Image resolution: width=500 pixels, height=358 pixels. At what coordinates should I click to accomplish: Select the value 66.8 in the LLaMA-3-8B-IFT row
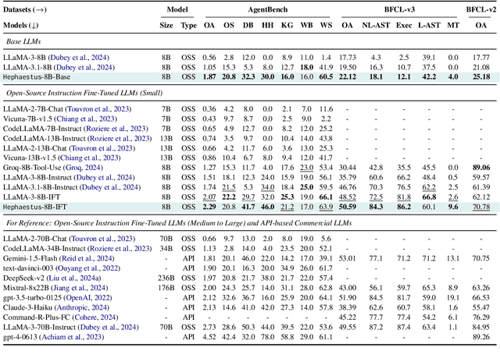coord(429,197)
